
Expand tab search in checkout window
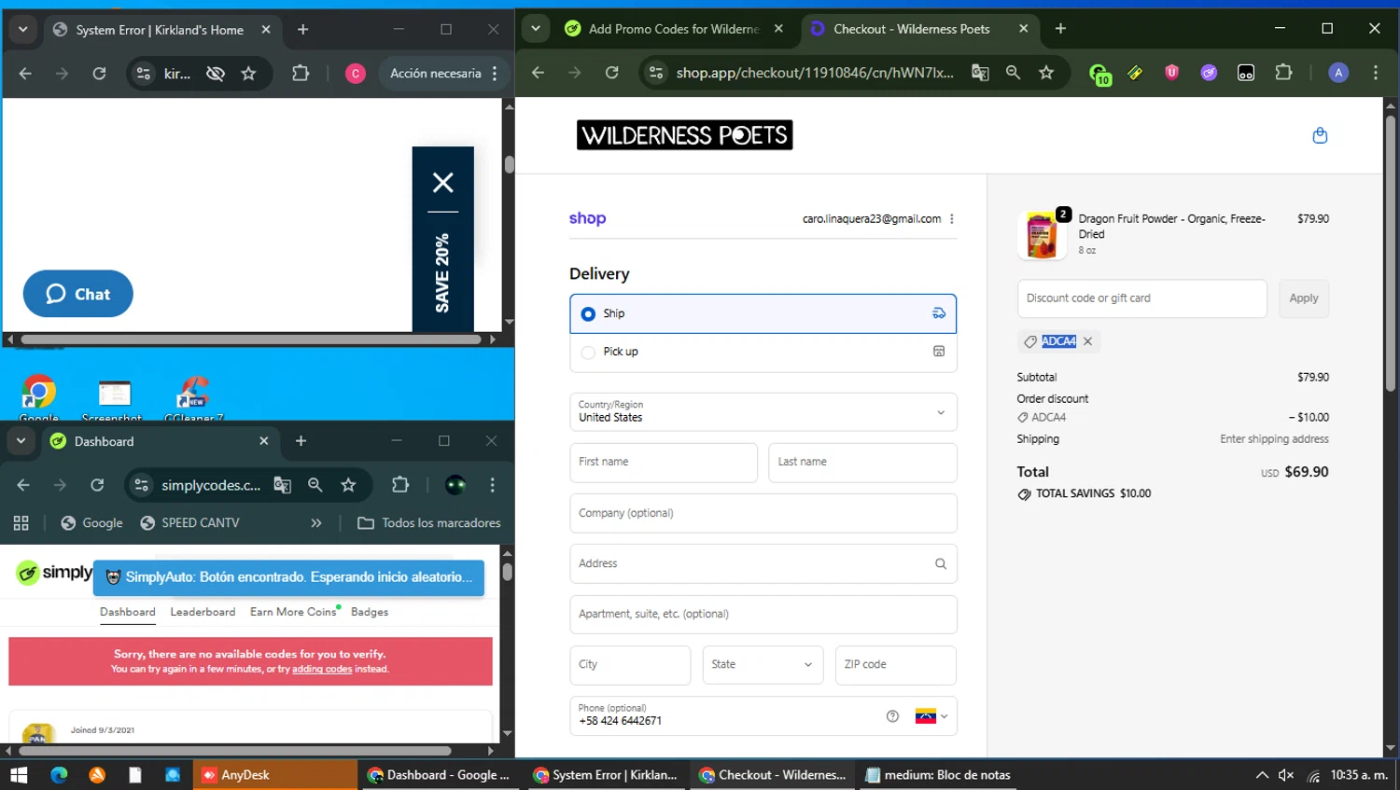536,29
